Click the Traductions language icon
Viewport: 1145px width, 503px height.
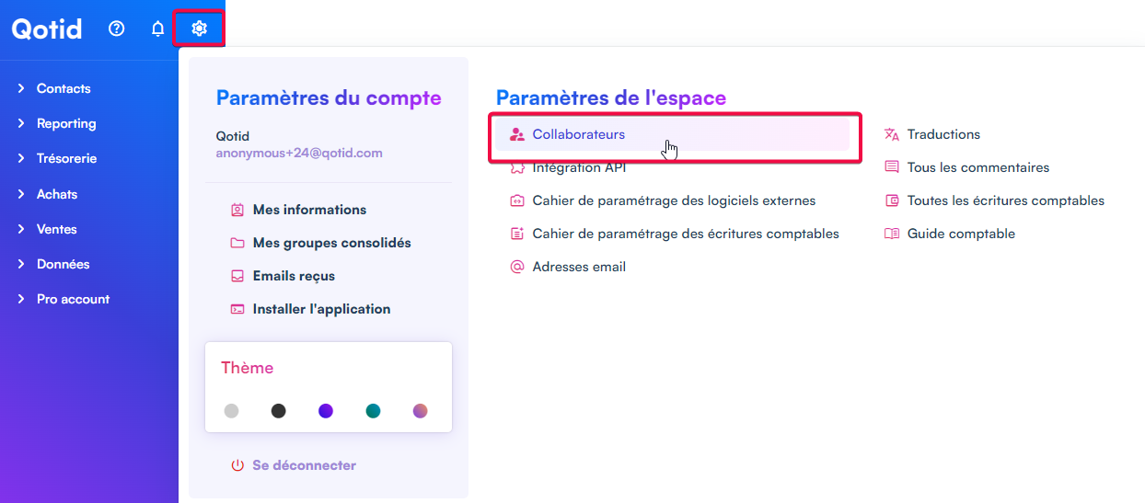coord(891,134)
